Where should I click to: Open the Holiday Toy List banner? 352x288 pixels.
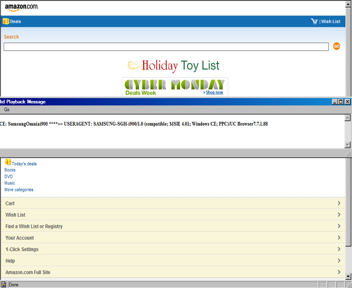click(173, 65)
